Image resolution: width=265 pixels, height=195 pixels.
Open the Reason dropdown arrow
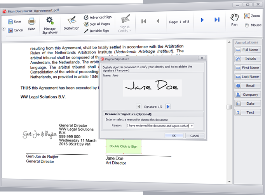click(x=192, y=126)
